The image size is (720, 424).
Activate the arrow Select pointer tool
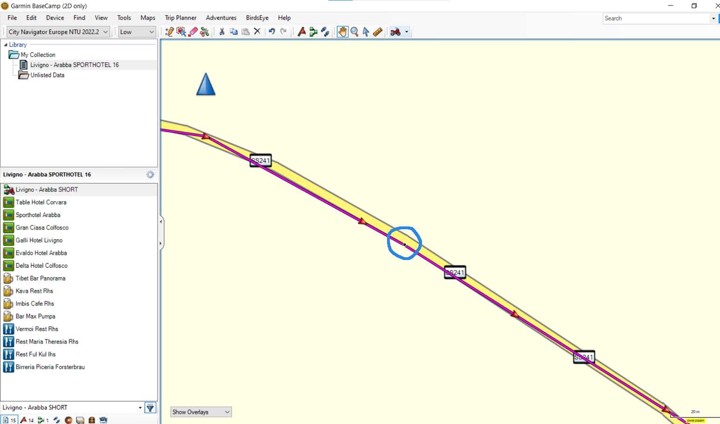366,32
